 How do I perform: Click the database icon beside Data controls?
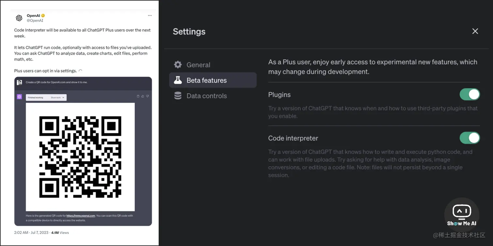tap(178, 96)
